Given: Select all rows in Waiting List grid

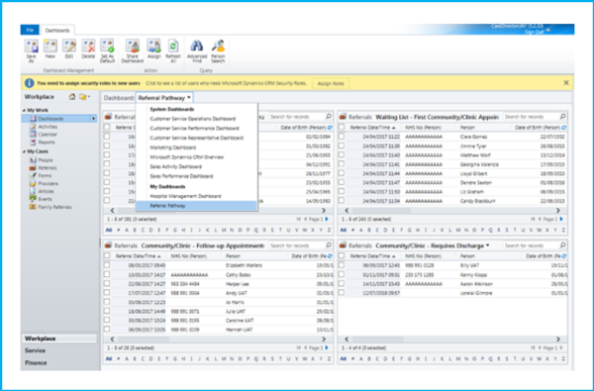Looking at the screenshot, I should click(x=342, y=128).
